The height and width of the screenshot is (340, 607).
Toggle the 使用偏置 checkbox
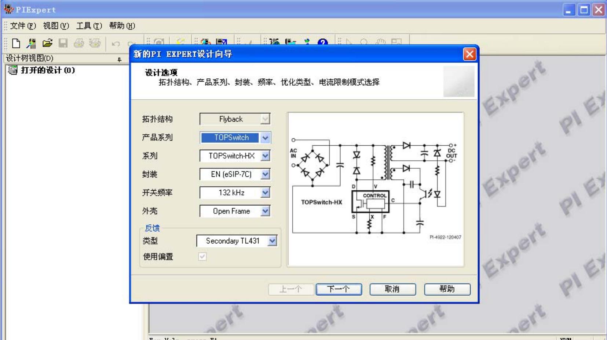click(x=202, y=257)
